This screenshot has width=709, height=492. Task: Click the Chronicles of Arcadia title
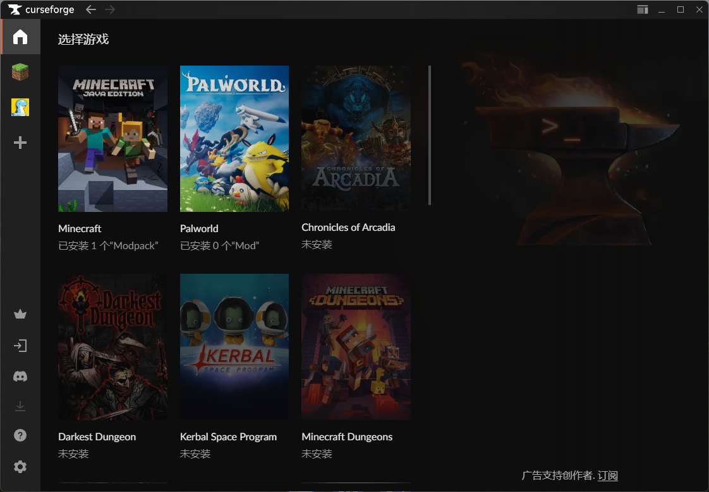[x=348, y=228]
